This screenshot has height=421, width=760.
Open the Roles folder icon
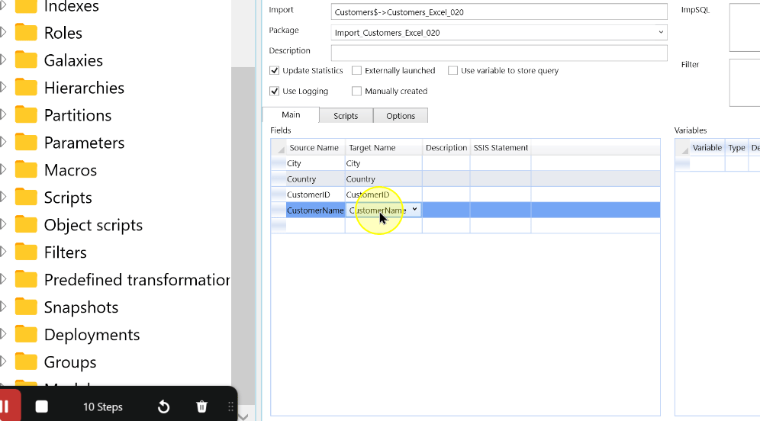tap(26, 33)
